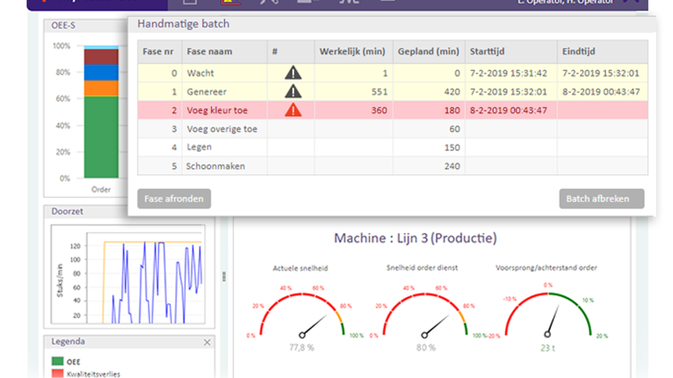This screenshot has width=673, height=378.
Task: Click the green OEE legend color swatch
Action: (57, 362)
